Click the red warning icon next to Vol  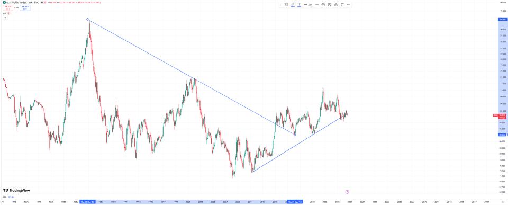8,14
